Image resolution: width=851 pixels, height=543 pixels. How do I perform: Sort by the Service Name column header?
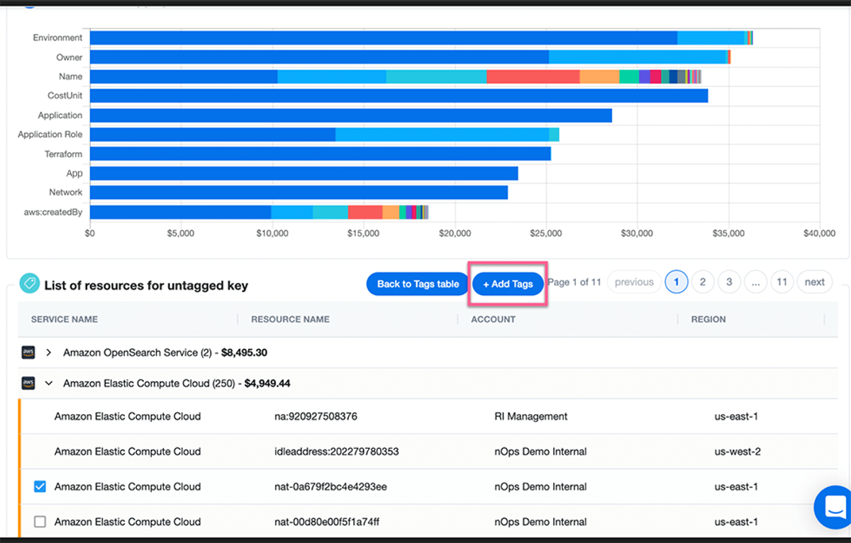point(65,319)
